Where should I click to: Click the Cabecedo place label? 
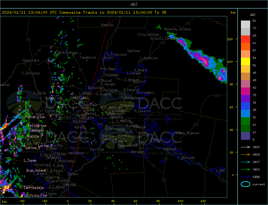coord(37,130)
